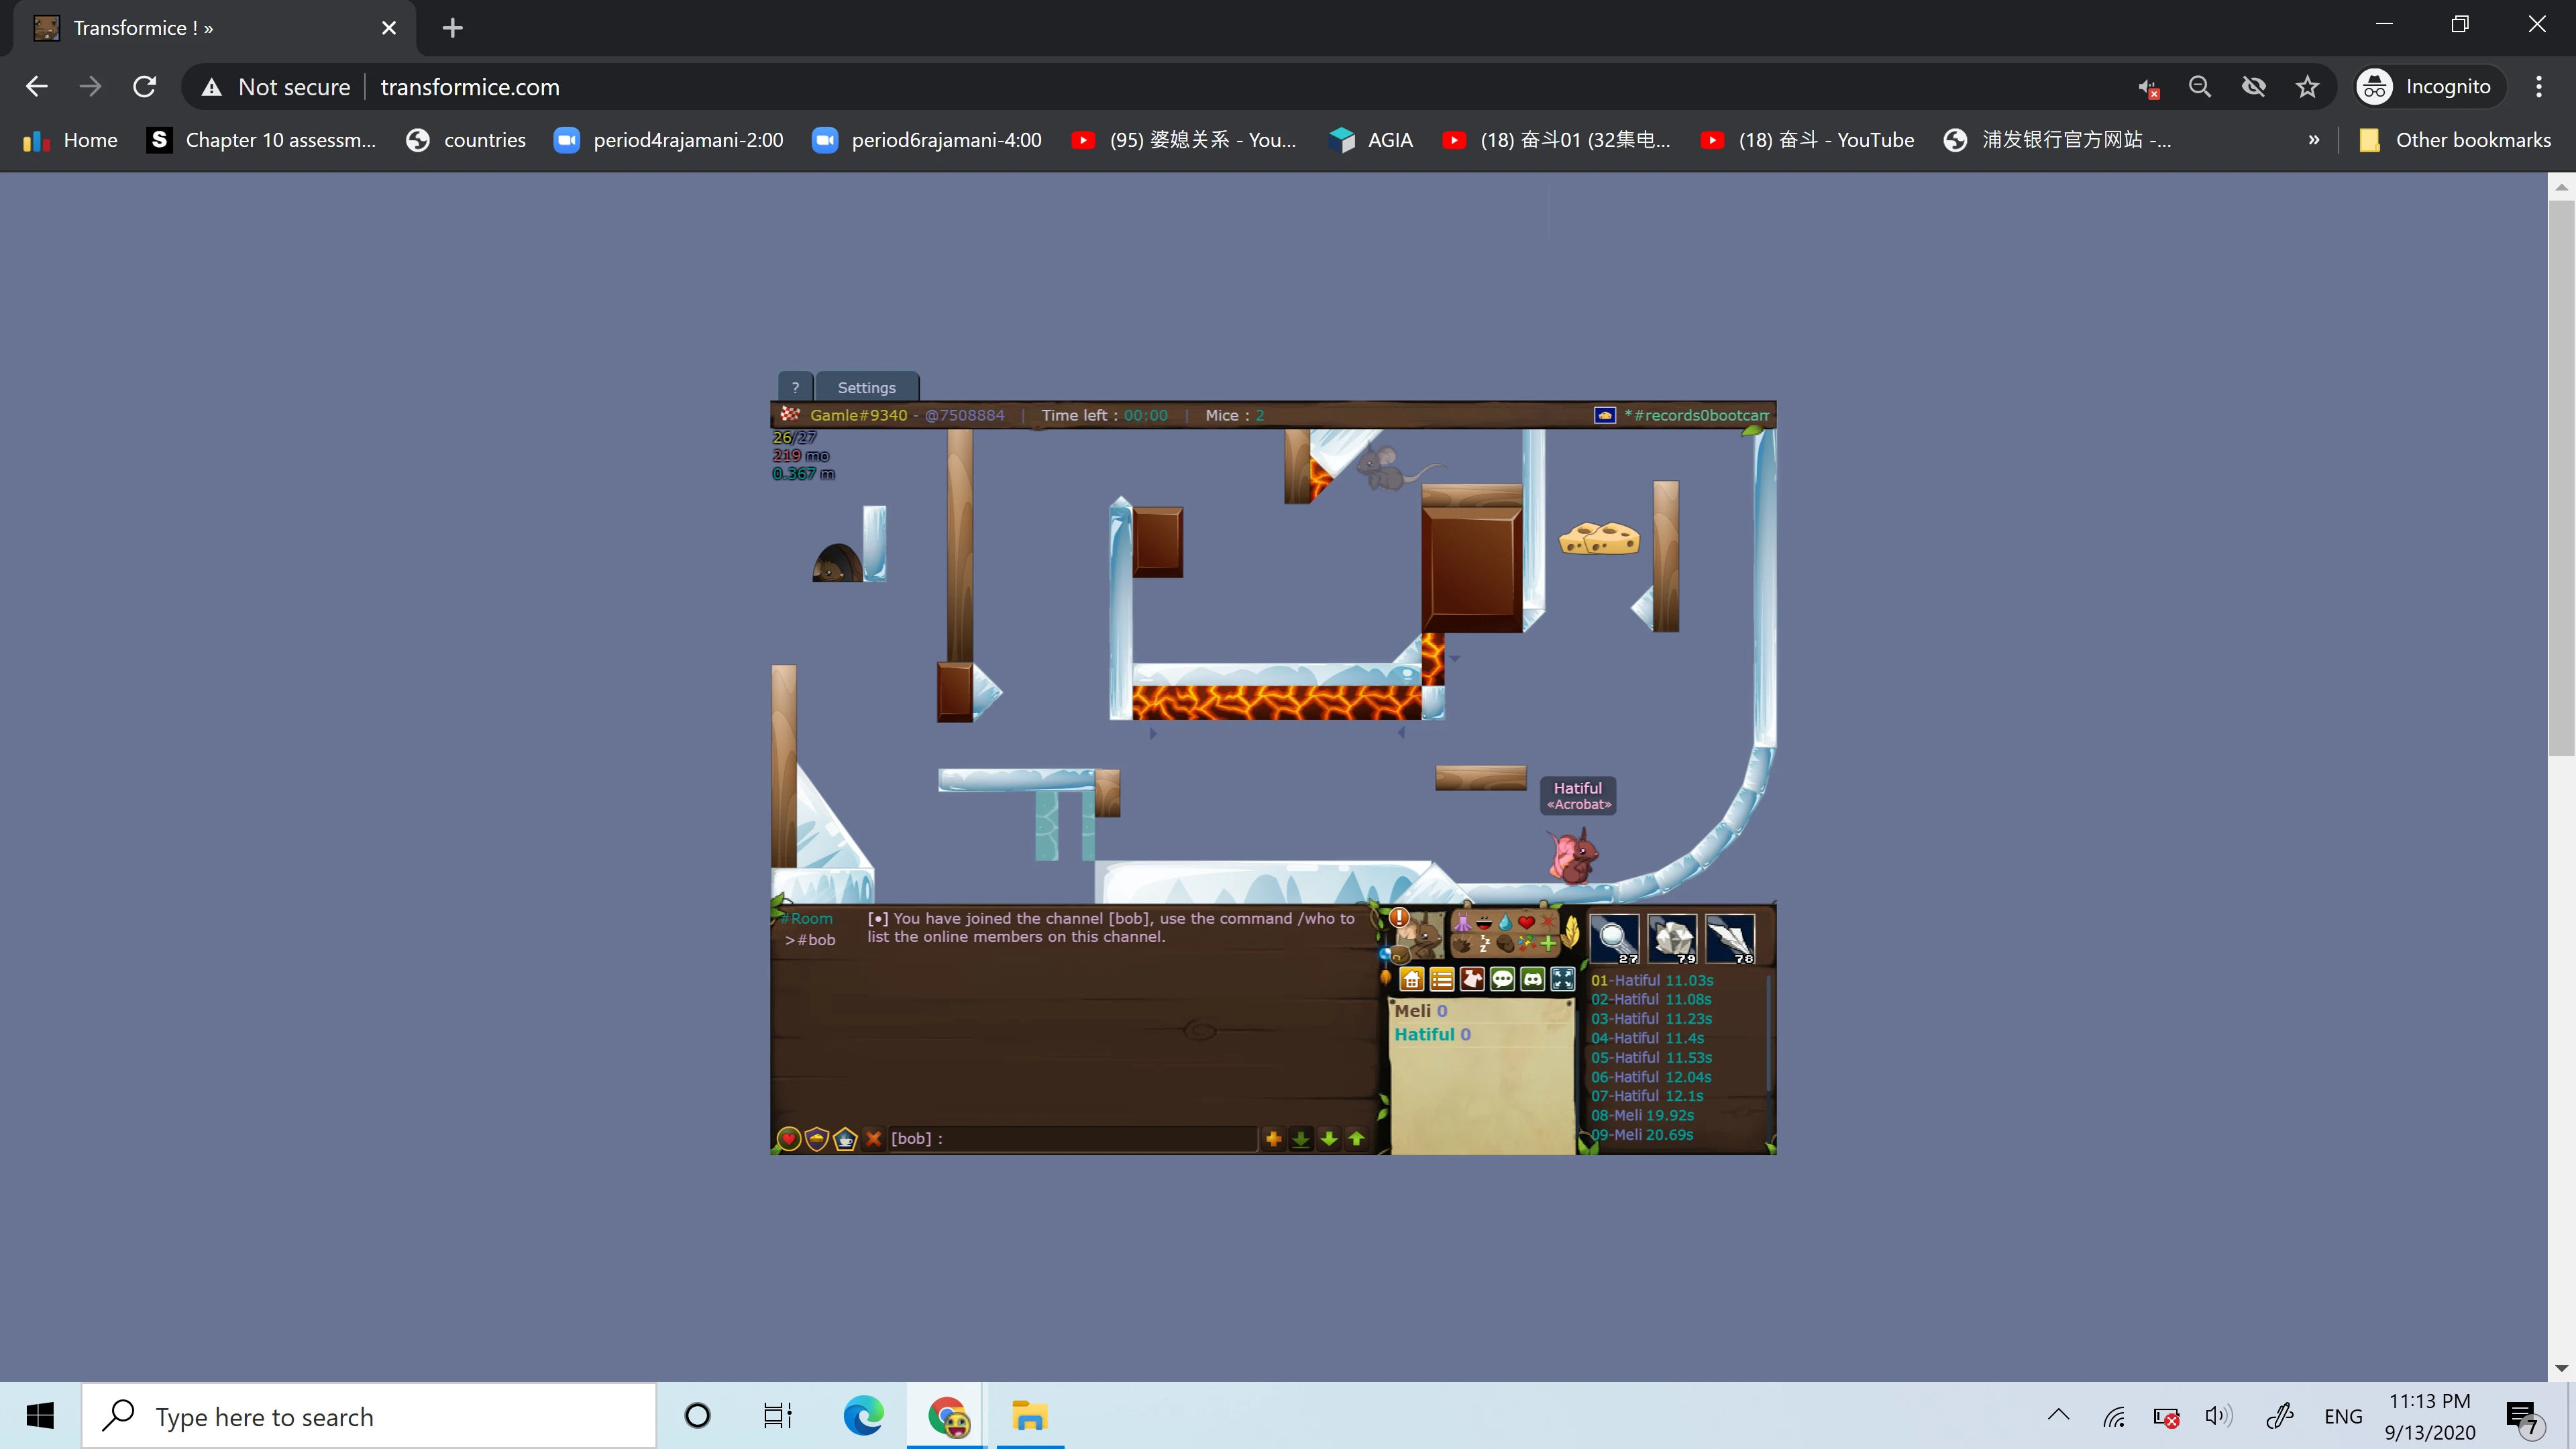
Task: Select the paper plane consumable
Action: [1730, 939]
